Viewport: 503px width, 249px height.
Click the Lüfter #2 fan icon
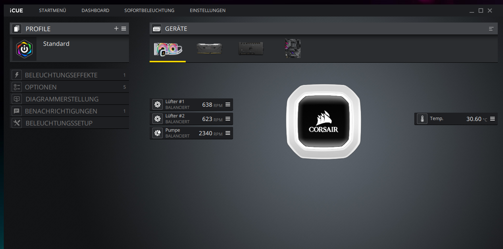[157, 119]
